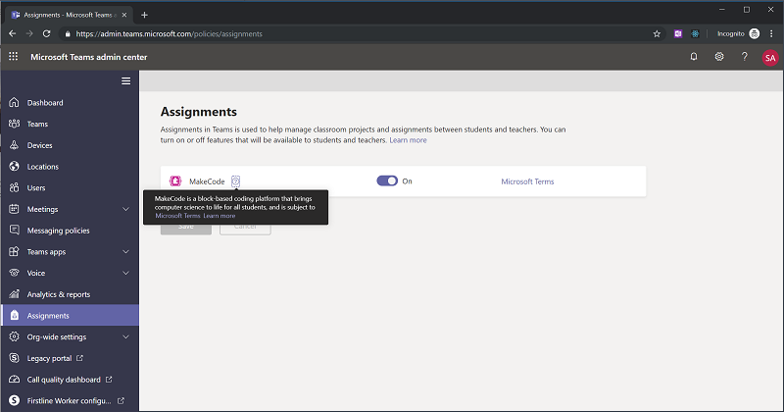784x412 pixels.
Task: Open the Chrome three-dot menu
Action: coord(771,33)
